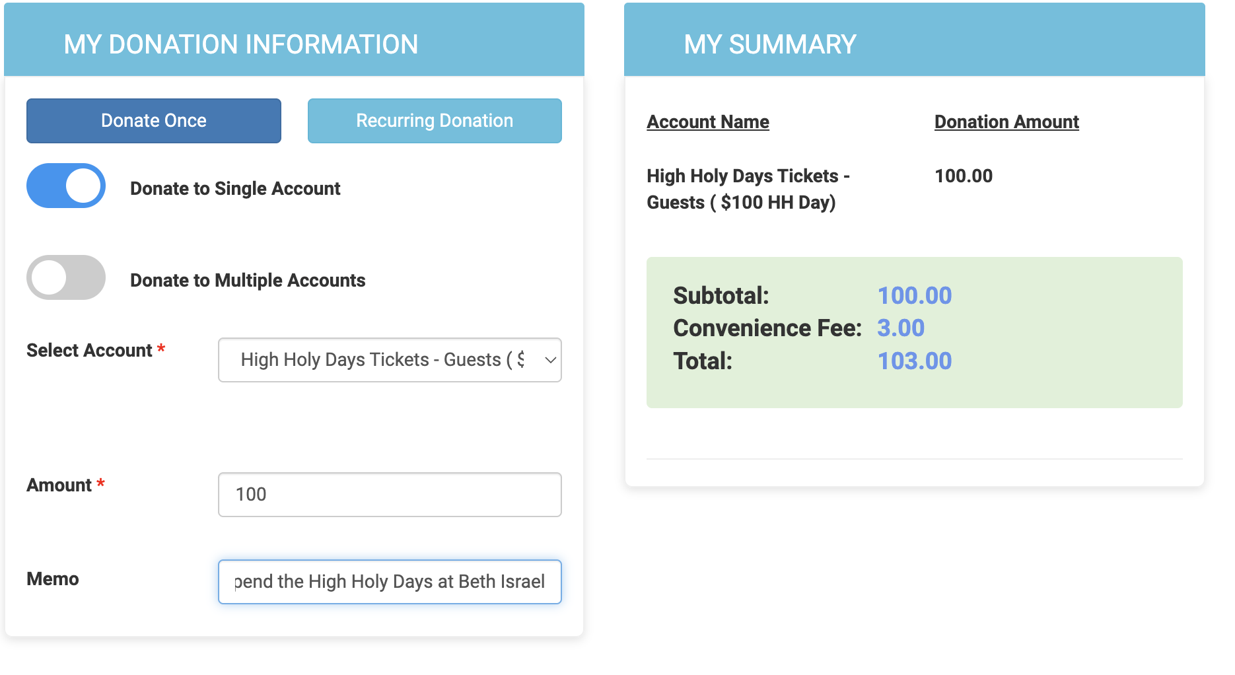Click the Memo field label
The image size is (1235, 675).
53,579
